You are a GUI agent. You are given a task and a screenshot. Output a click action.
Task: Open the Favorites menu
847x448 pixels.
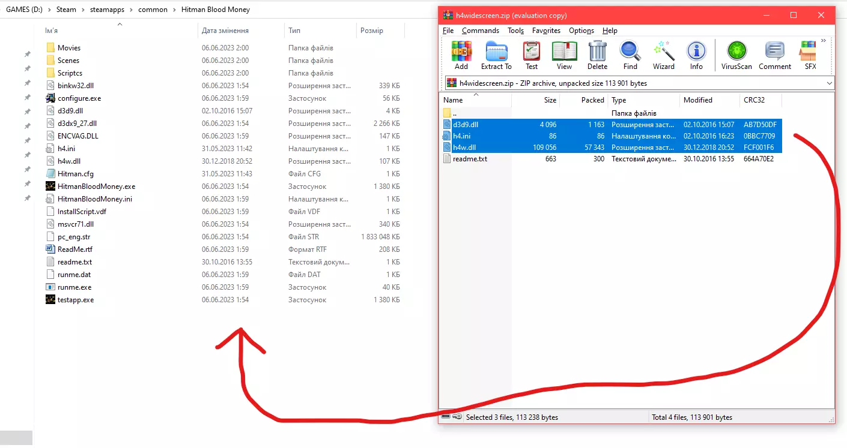click(x=546, y=31)
